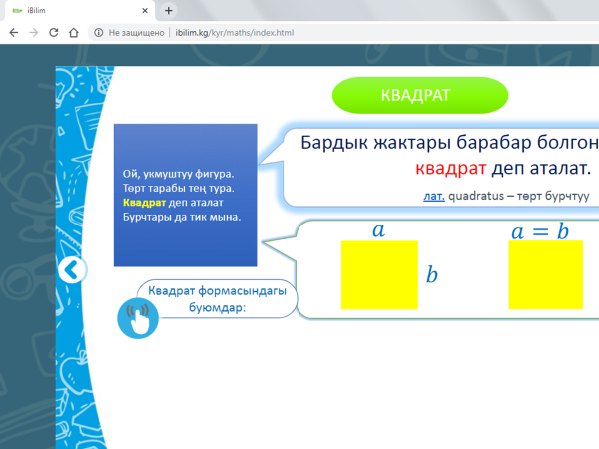Viewport: 599px width, 449px height.
Task: Click the letter 'a' above the first square
Action: tap(379, 230)
